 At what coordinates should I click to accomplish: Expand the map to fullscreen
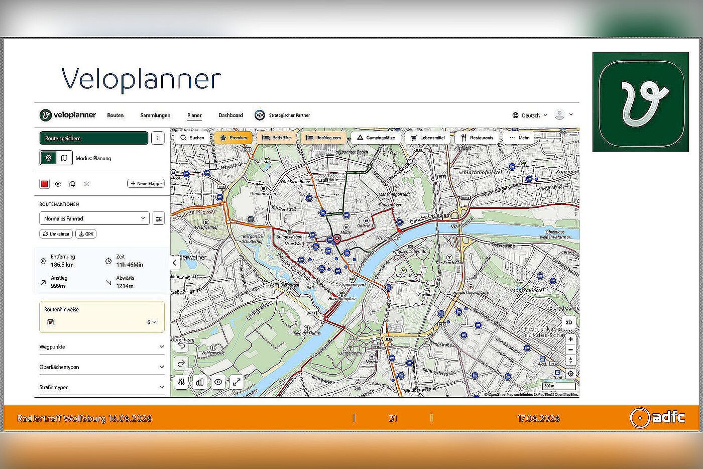[x=237, y=382]
